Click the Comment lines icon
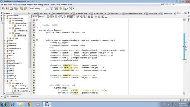The width and height of the screenshot is (190, 107). click(103, 17)
